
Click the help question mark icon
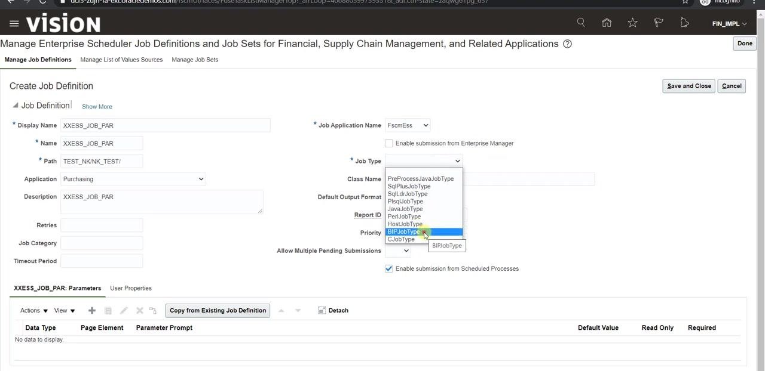(568, 44)
